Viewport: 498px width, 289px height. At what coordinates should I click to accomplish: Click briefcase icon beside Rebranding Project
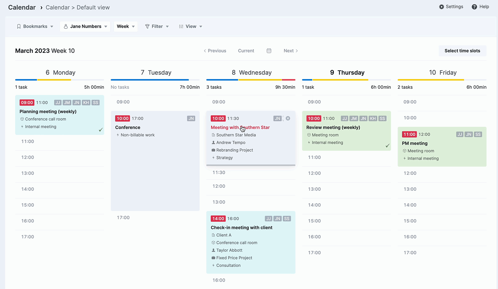213,150
